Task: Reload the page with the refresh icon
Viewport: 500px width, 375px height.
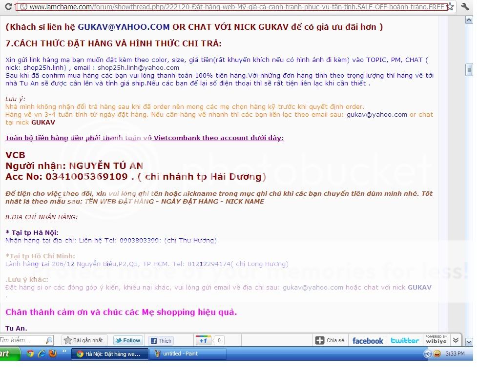Action: tap(9, 6)
